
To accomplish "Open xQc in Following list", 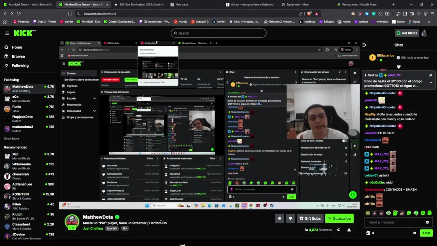I will pyautogui.click(x=29, y=99).
